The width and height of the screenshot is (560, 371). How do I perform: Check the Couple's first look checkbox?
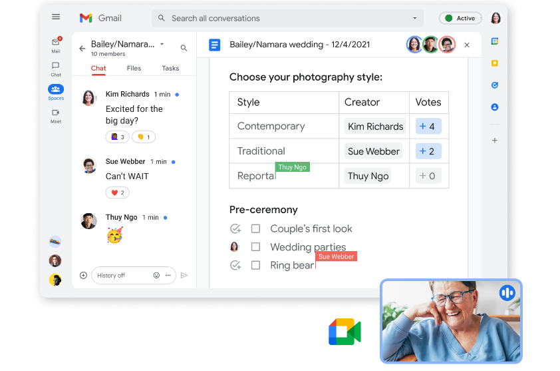click(x=255, y=228)
